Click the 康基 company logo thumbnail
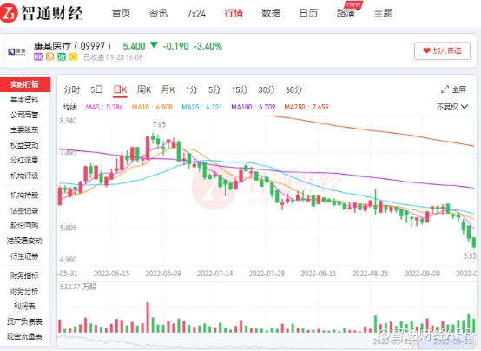 16,51
